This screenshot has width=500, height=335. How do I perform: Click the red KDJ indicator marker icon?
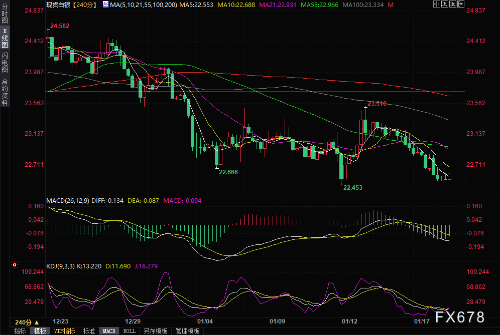click(x=15, y=265)
